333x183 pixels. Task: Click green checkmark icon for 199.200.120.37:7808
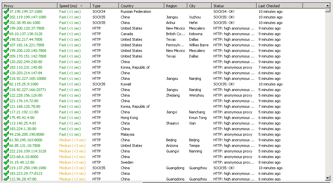pos(6,28)
